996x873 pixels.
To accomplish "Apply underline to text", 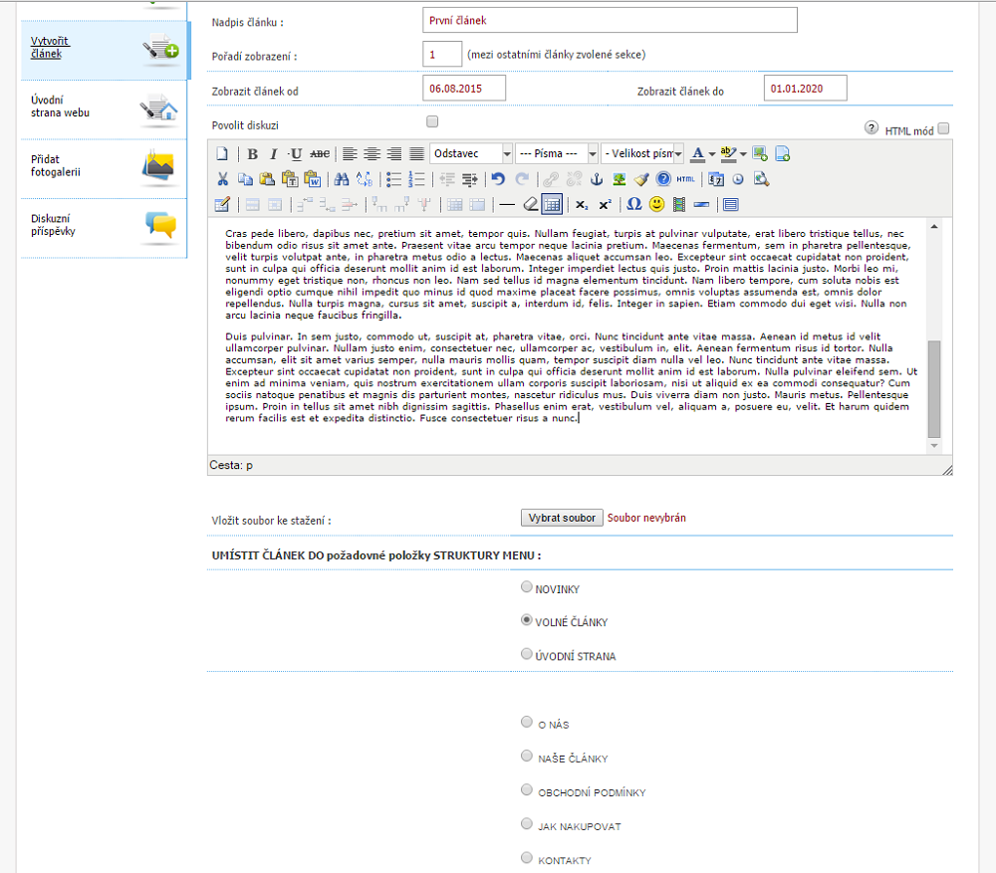I will 296,153.
